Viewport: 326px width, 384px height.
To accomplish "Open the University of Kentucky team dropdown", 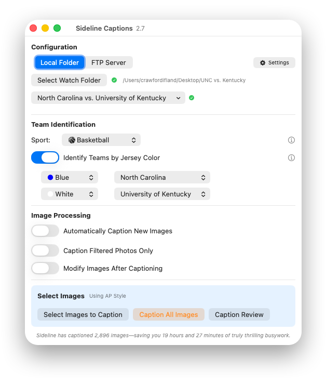I will (x=162, y=194).
